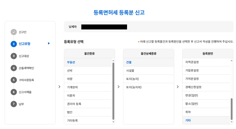Open the 신고인 step label
This screenshot has width=236, height=129.
tap(23, 32)
